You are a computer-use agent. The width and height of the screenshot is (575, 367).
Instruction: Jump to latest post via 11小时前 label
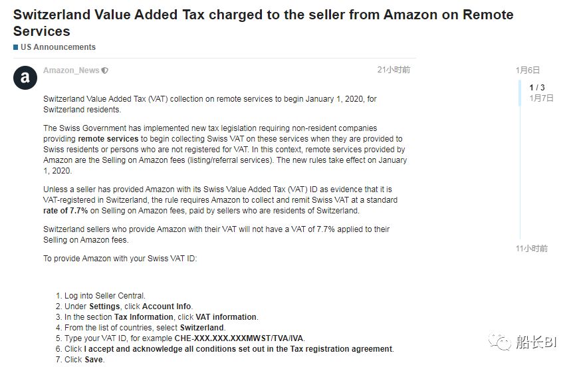point(532,249)
